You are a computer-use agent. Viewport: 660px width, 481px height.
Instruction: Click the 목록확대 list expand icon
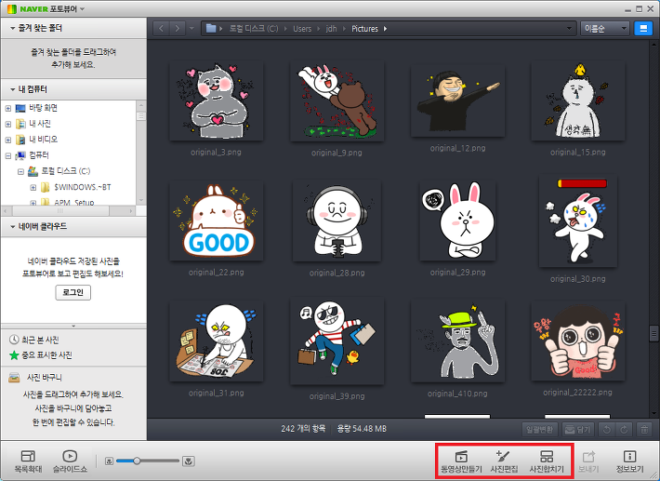pos(28,461)
